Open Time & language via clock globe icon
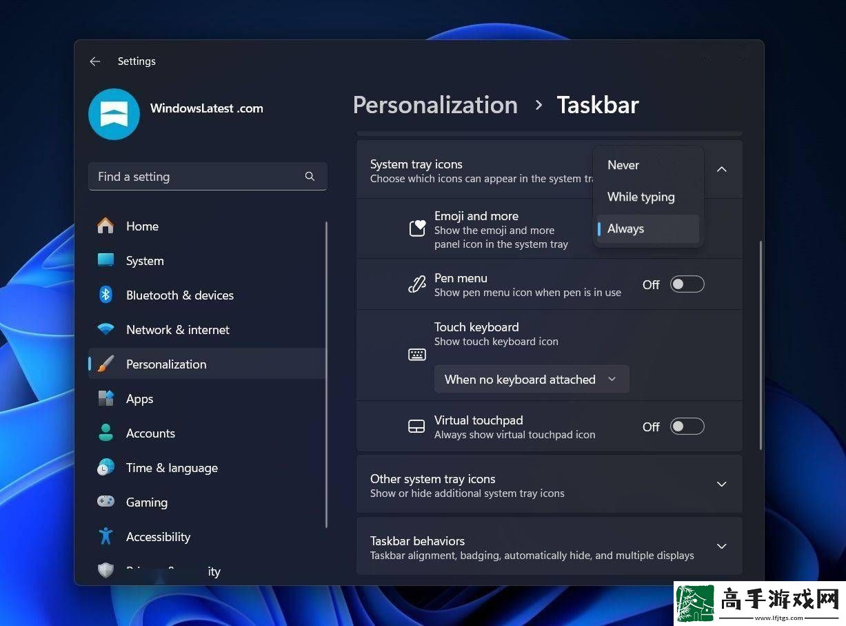Screen dimensions: 846x626 (x=105, y=468)
